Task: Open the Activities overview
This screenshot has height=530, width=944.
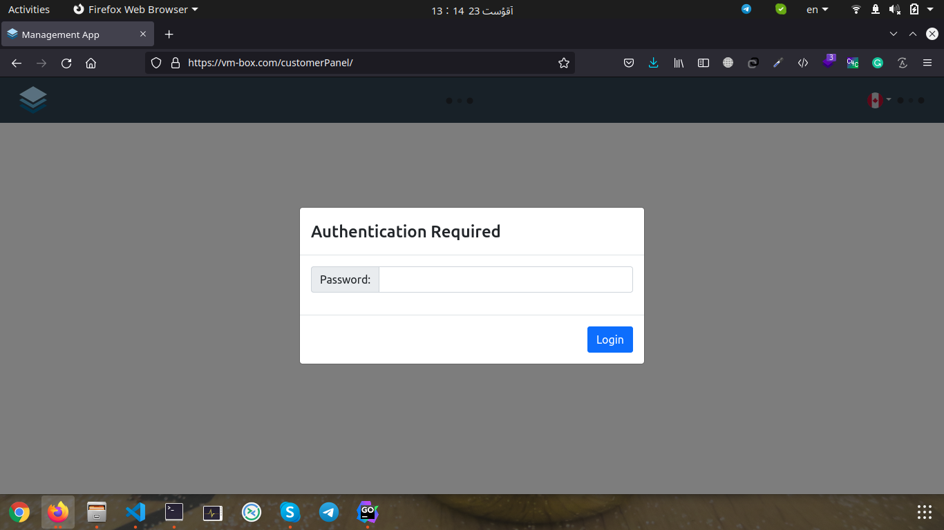Action: [29, 10]
